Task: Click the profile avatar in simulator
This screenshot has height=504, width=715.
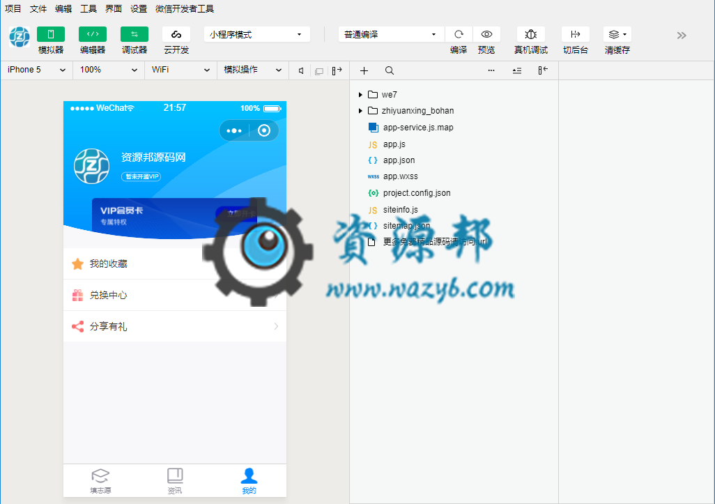Action: [x=92, y=166]
